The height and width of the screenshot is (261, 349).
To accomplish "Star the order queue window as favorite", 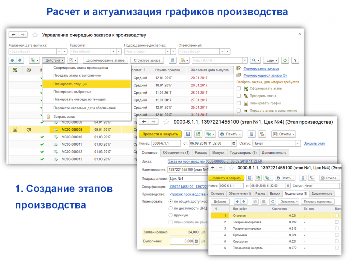I will click(x=35, y=35).
